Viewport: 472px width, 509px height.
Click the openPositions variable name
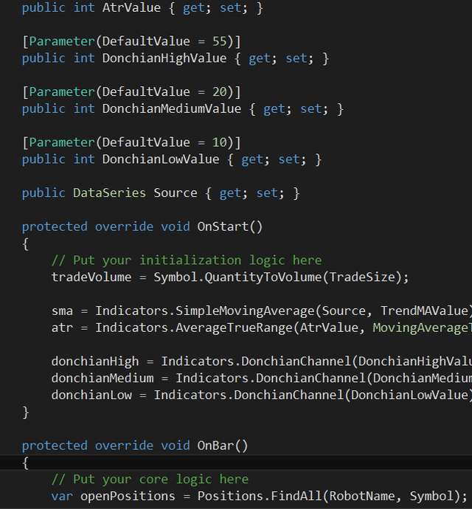(x=128, y=496)
